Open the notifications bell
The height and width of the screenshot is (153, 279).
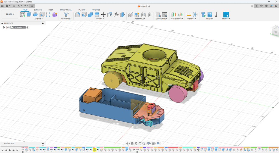point(271,6)
